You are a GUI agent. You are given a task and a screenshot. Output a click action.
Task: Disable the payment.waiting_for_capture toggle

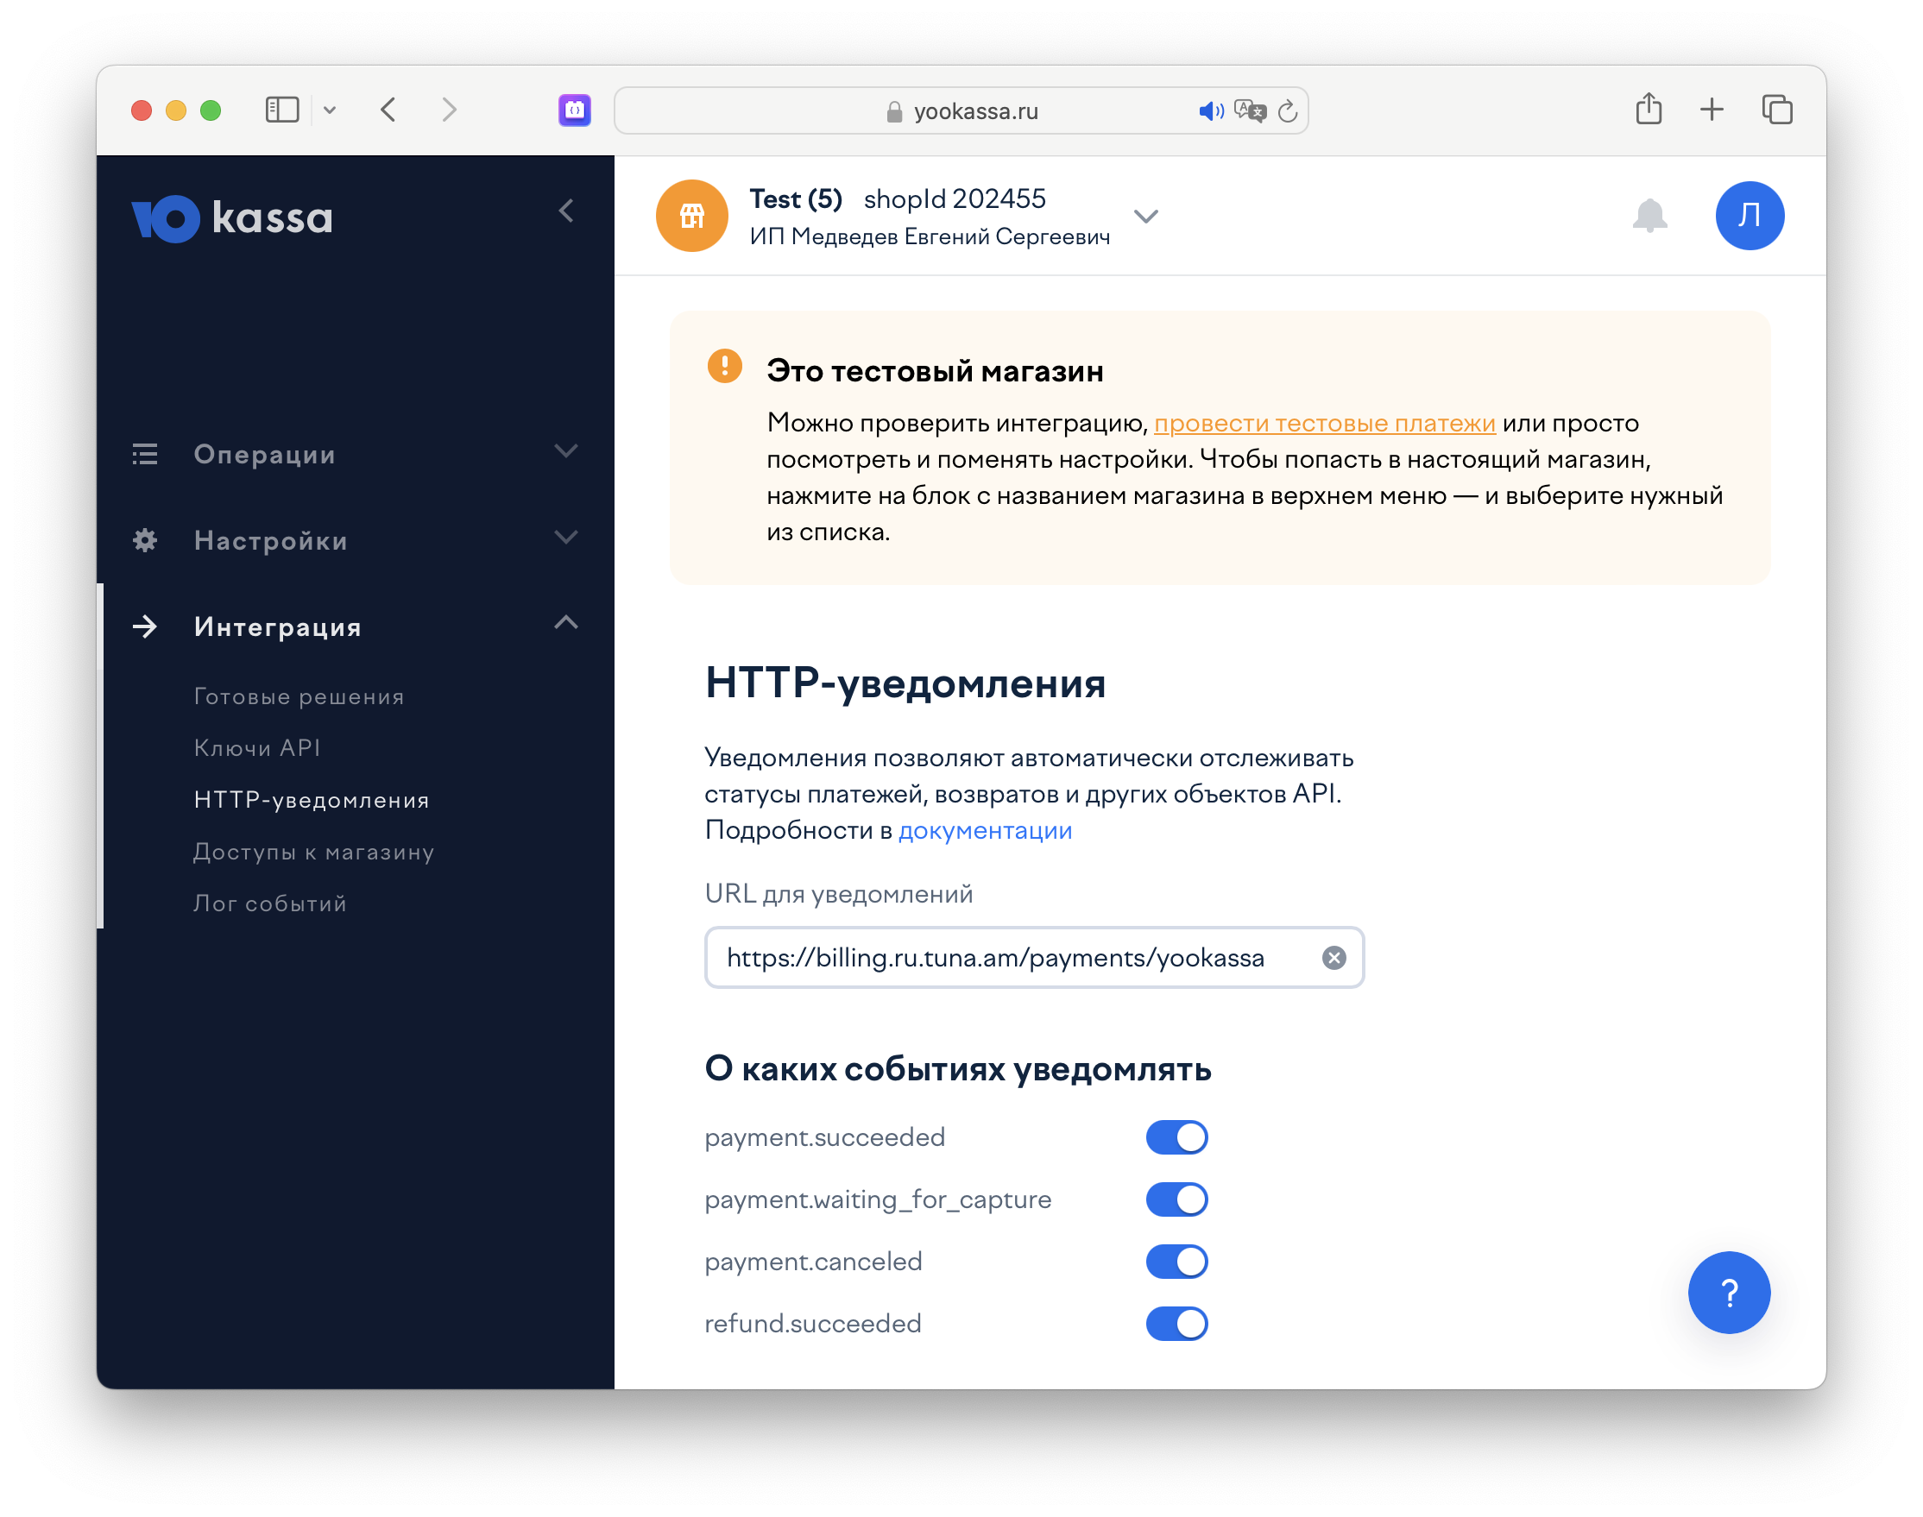[1176, 1199]
